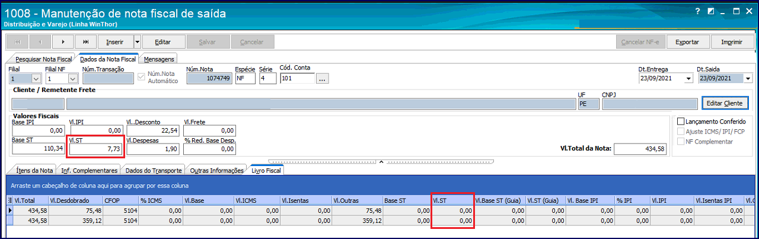This screenshot has height=239, width=759.
Task: Click the Espécie field containing NF
Action: 245,78
